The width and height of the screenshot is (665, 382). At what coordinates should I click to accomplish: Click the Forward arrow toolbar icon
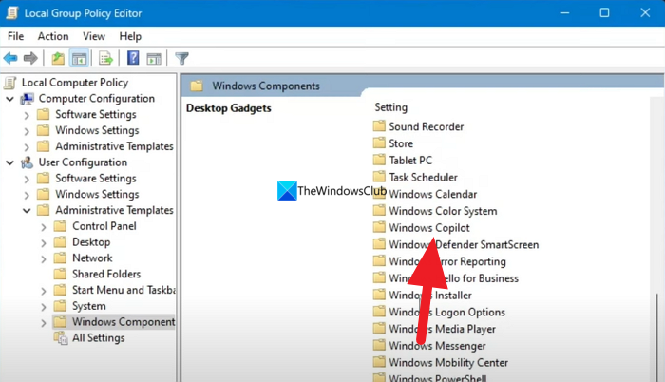pos(30,58)
